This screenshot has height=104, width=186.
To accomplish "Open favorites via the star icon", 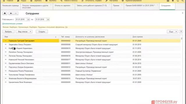I will [173, 1].
